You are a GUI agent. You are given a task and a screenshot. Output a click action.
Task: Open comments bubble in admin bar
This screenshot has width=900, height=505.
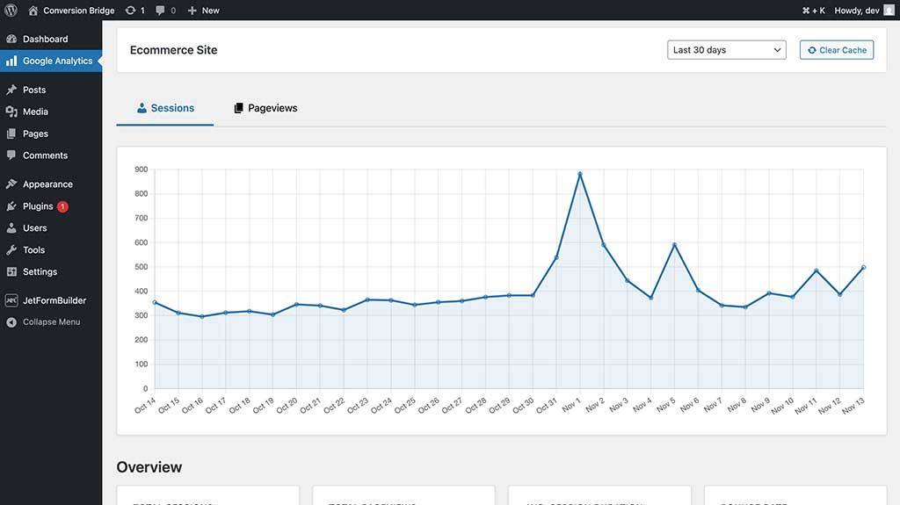coord(164,11)
